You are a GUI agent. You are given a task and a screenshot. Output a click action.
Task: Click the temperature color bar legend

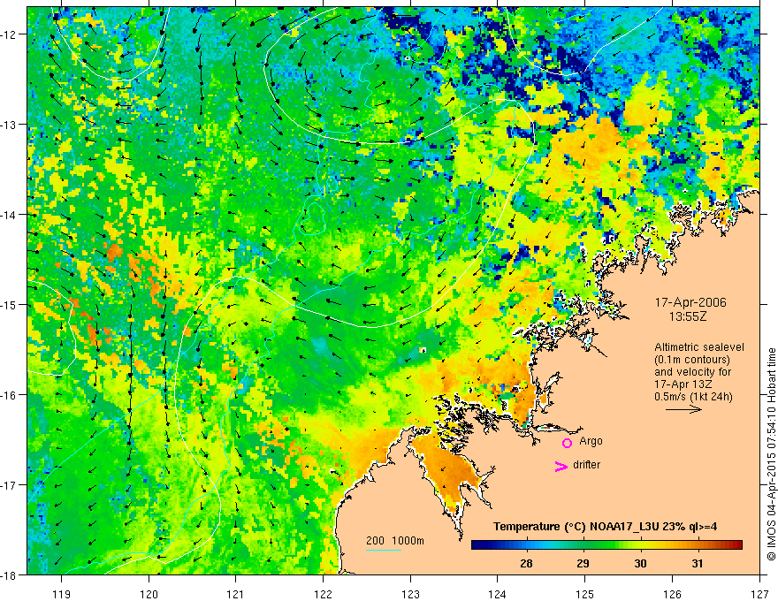[606, 545]
